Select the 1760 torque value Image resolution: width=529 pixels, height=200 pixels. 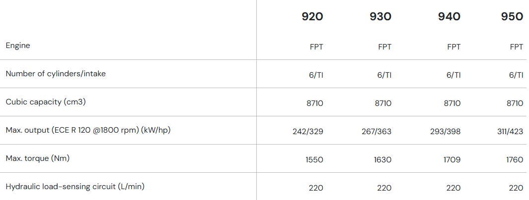[515, 160]
